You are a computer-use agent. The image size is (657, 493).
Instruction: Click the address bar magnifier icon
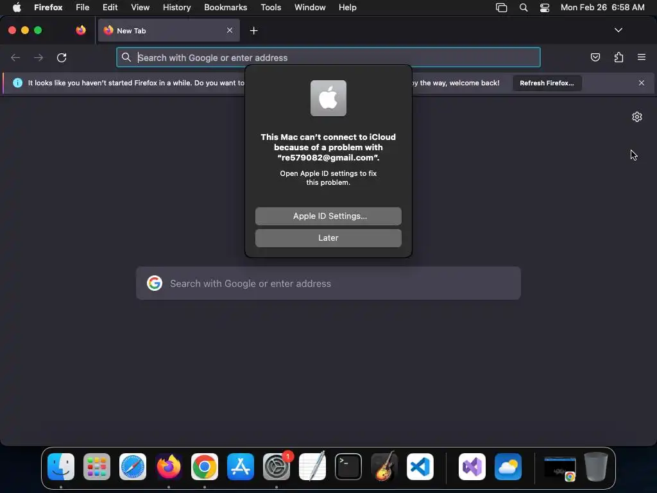coord(126,57)
